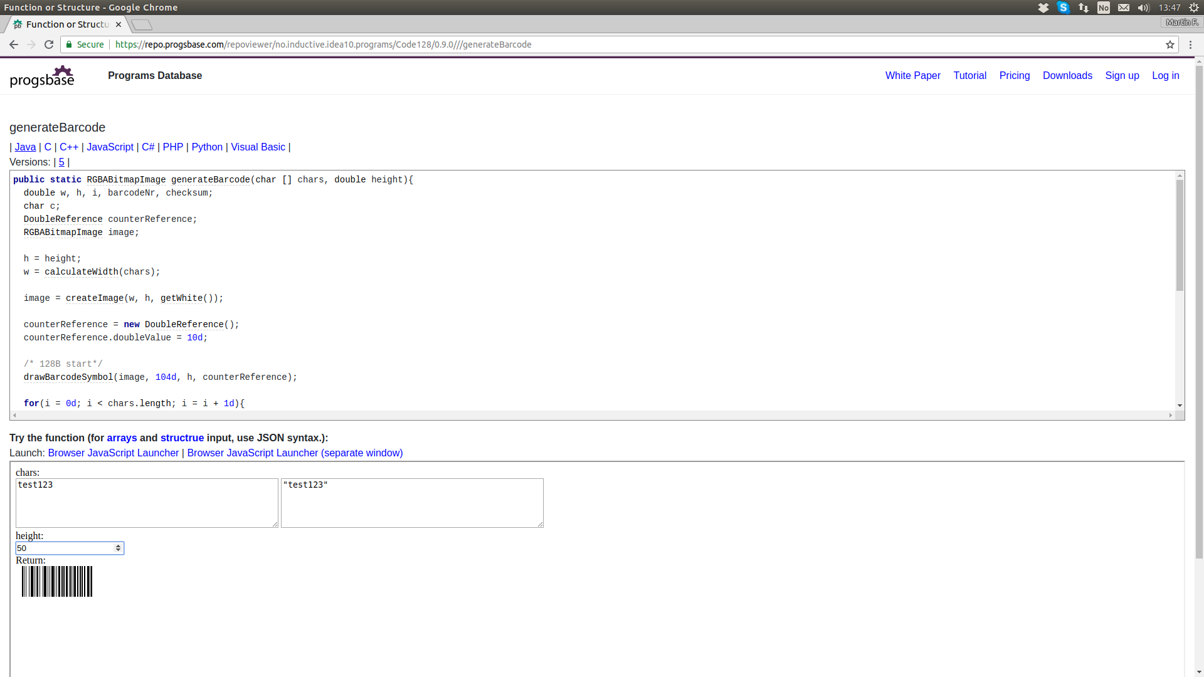Switch the code view to C++

pyautogui.click(x=69, y=147)
